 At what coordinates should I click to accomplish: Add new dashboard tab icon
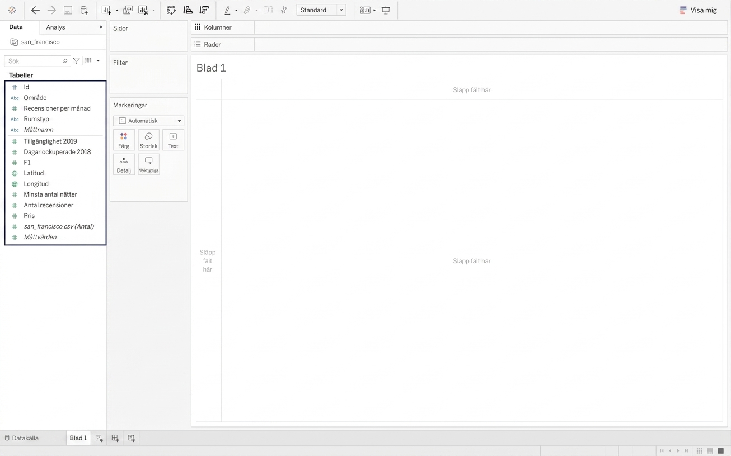point(115,439)
